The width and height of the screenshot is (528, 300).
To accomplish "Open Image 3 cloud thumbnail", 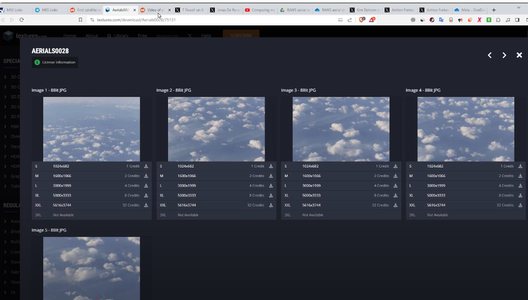I will [341, 129].
